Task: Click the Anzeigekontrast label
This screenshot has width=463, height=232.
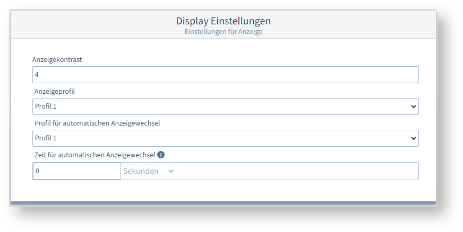Action: 57,59
